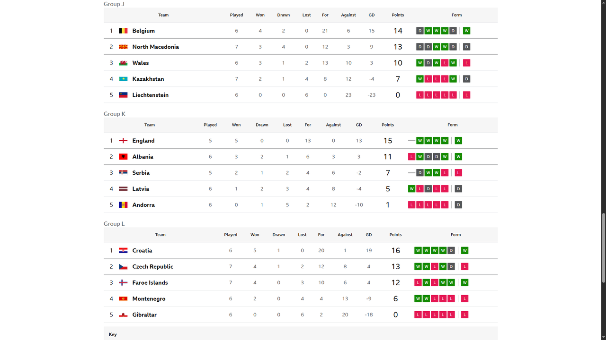The width and height of the screenshot is (606, 340).
Task: Click the GD column header in Group L
Action: coord(369,235)
